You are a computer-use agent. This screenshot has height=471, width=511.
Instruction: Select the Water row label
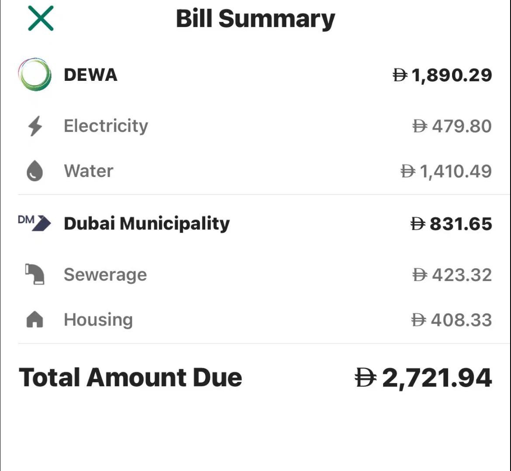coord(89,171)
